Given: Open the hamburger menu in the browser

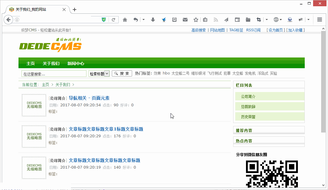Looking at the screenshot, I should (320, 20).
